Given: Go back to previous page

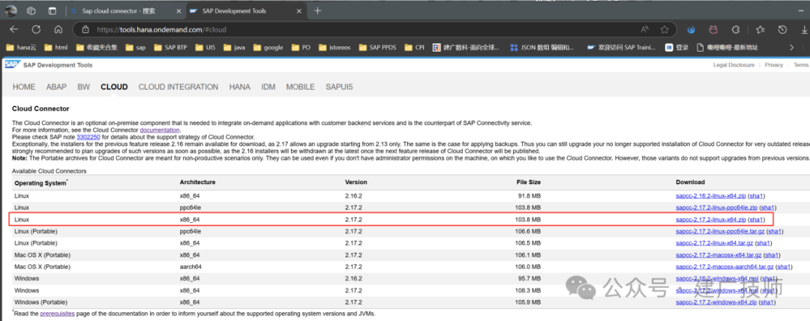Looking at the screenshot, I should click(x=14, y=29).
